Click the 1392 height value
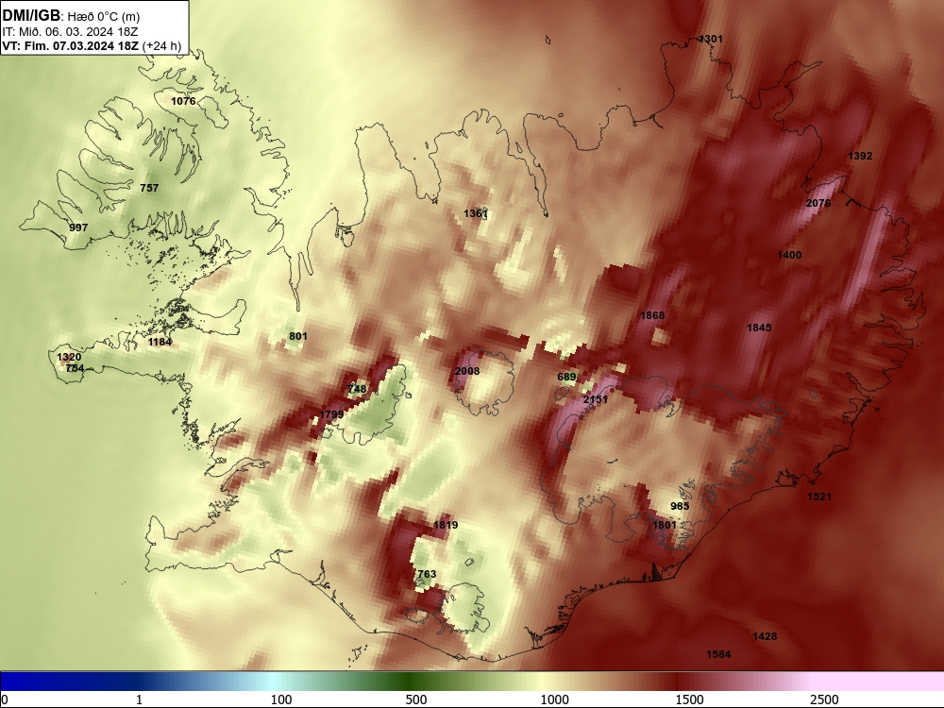The image size is (944, 708). click(x=860, y=156)
